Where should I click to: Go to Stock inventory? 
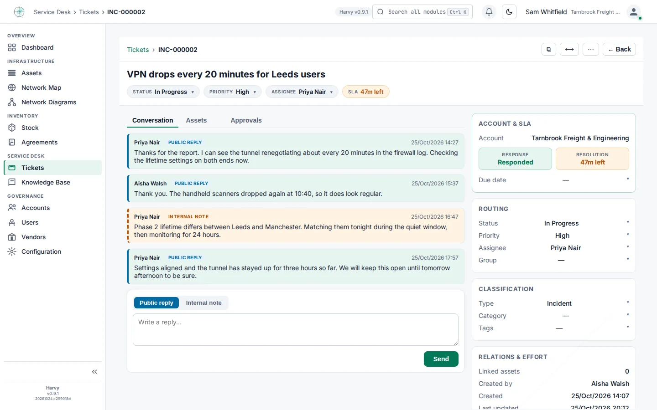[52, 128]
